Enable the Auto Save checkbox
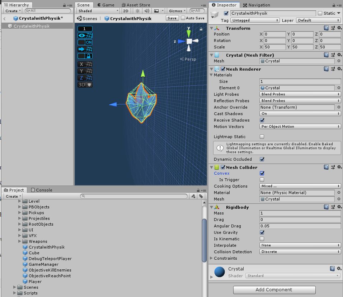 pyautogui.click(x=183, y=18)
